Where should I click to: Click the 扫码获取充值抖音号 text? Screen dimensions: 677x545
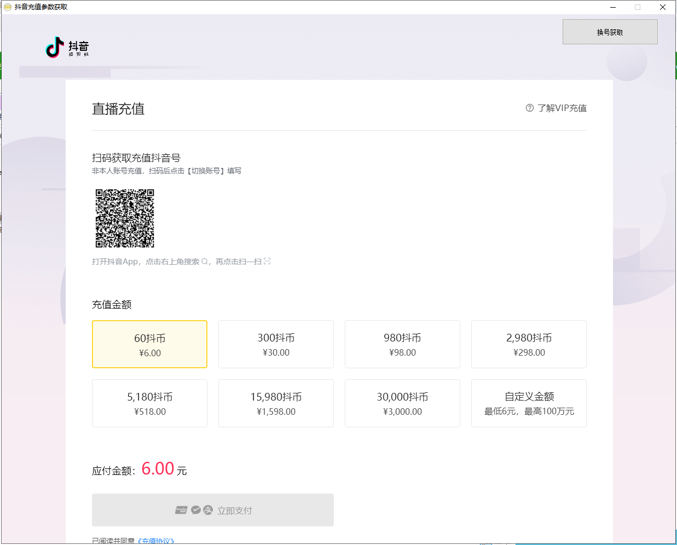coord(136,158)
